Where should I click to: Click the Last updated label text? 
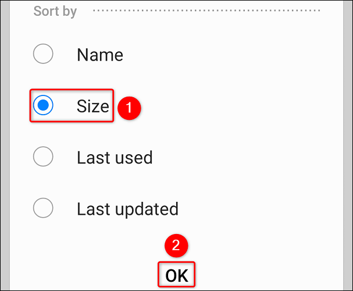127,208
